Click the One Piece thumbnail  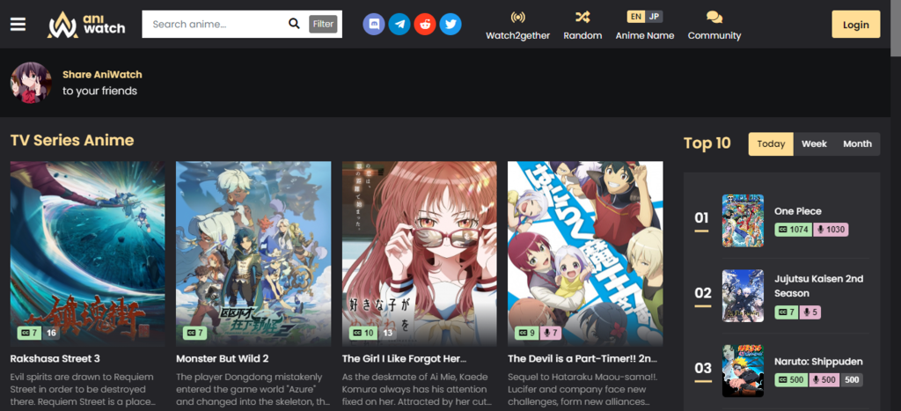743,221
